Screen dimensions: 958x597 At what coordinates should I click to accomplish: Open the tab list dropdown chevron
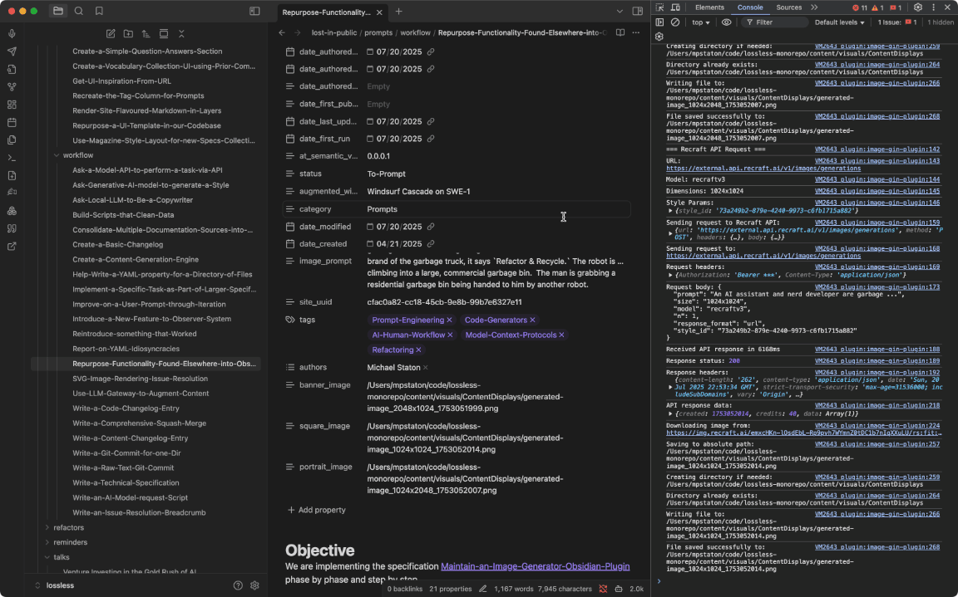(x=620, y=11)
